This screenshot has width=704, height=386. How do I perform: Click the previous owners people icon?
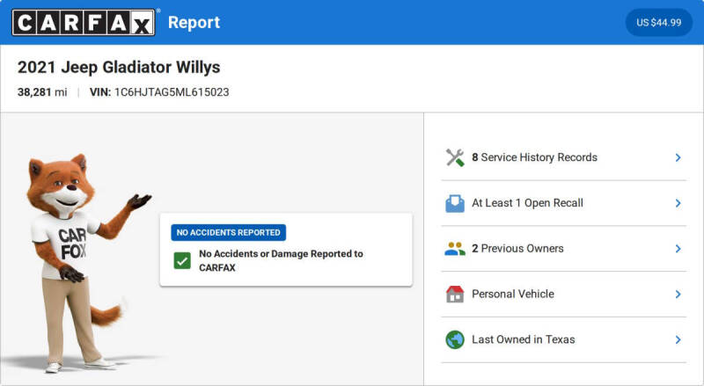click(455, 249)
